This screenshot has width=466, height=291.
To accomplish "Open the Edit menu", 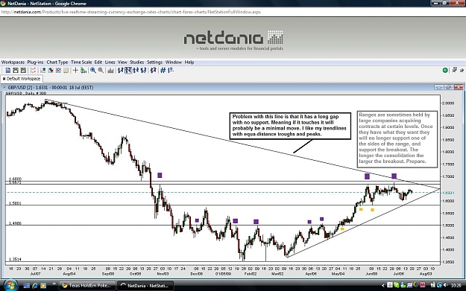I will pos(98,63).
